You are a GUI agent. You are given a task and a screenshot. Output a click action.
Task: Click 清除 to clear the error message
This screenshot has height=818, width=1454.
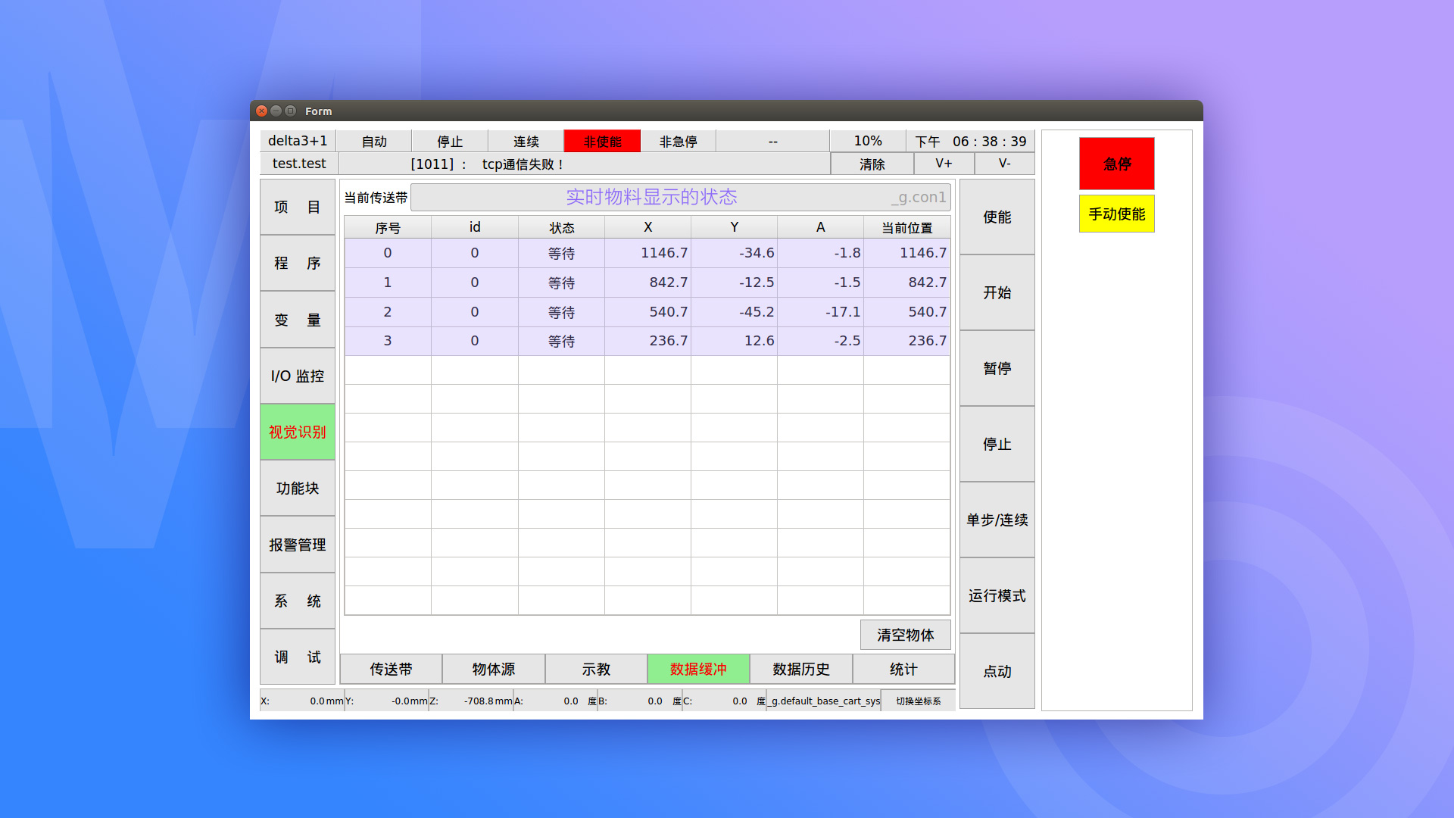click(872, 164)
